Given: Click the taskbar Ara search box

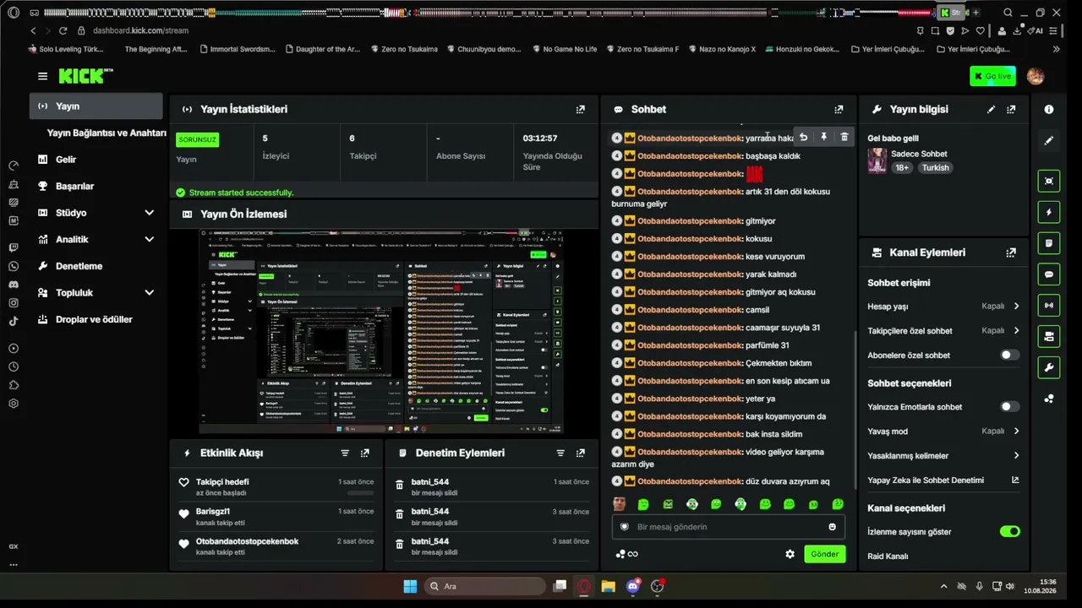Looking at the screenshot, I should (484, 586).
